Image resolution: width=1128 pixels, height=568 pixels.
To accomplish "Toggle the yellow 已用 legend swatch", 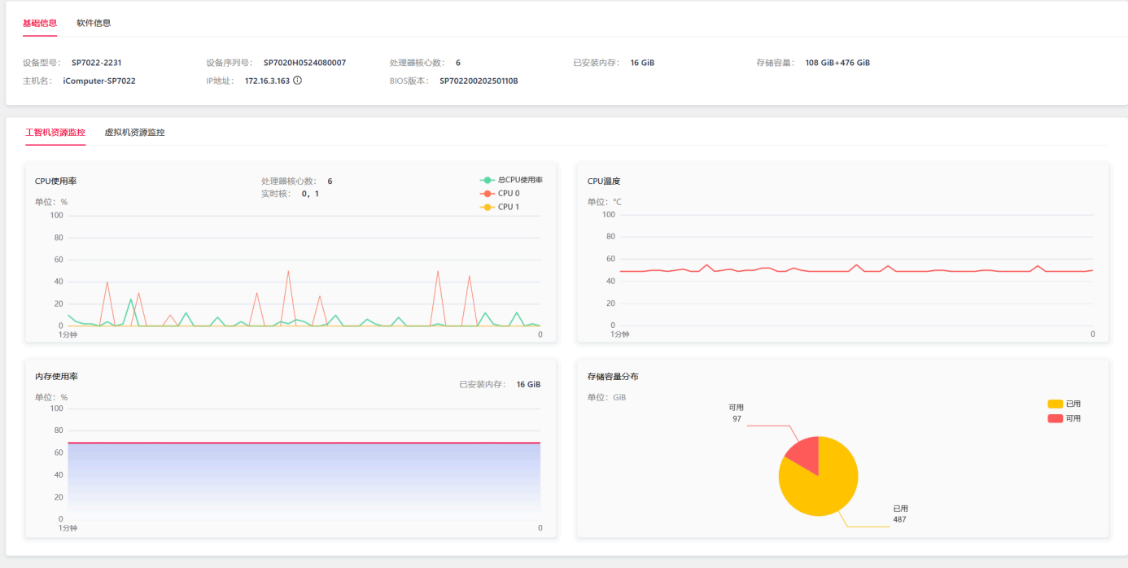I will (x=1056, y=404).
